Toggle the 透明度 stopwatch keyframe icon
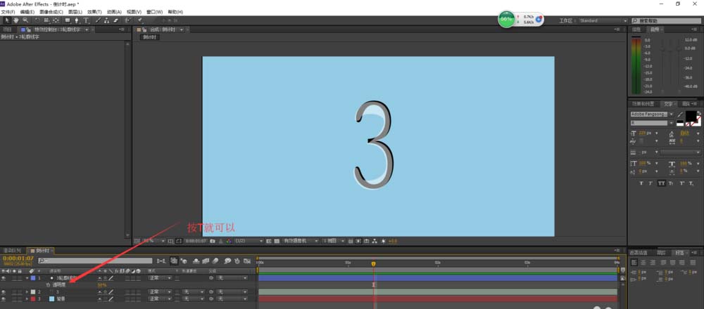 [48, 285]
